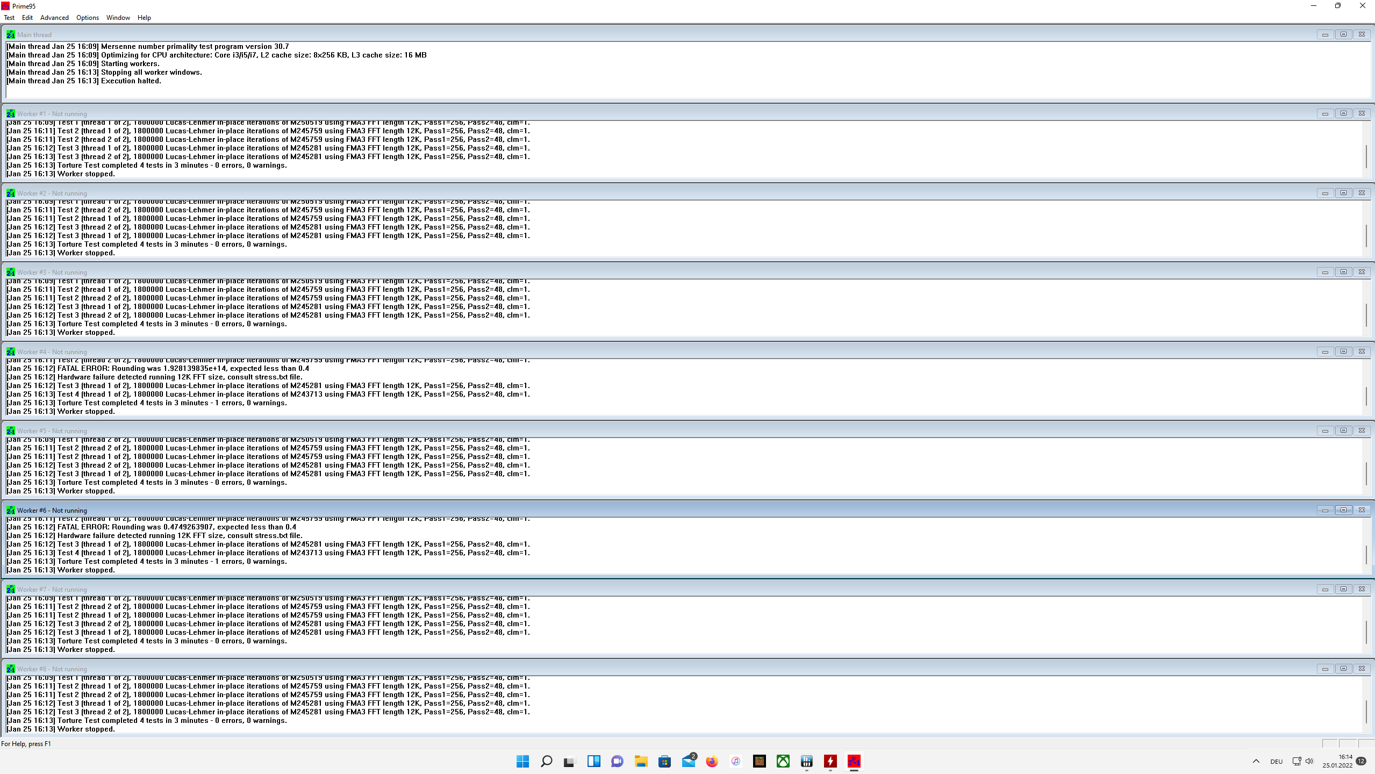Screen dimensions: 1375x774
Task: Click the Worker #6 window icon
Action: pyautogui.click(x=10, y=510)
